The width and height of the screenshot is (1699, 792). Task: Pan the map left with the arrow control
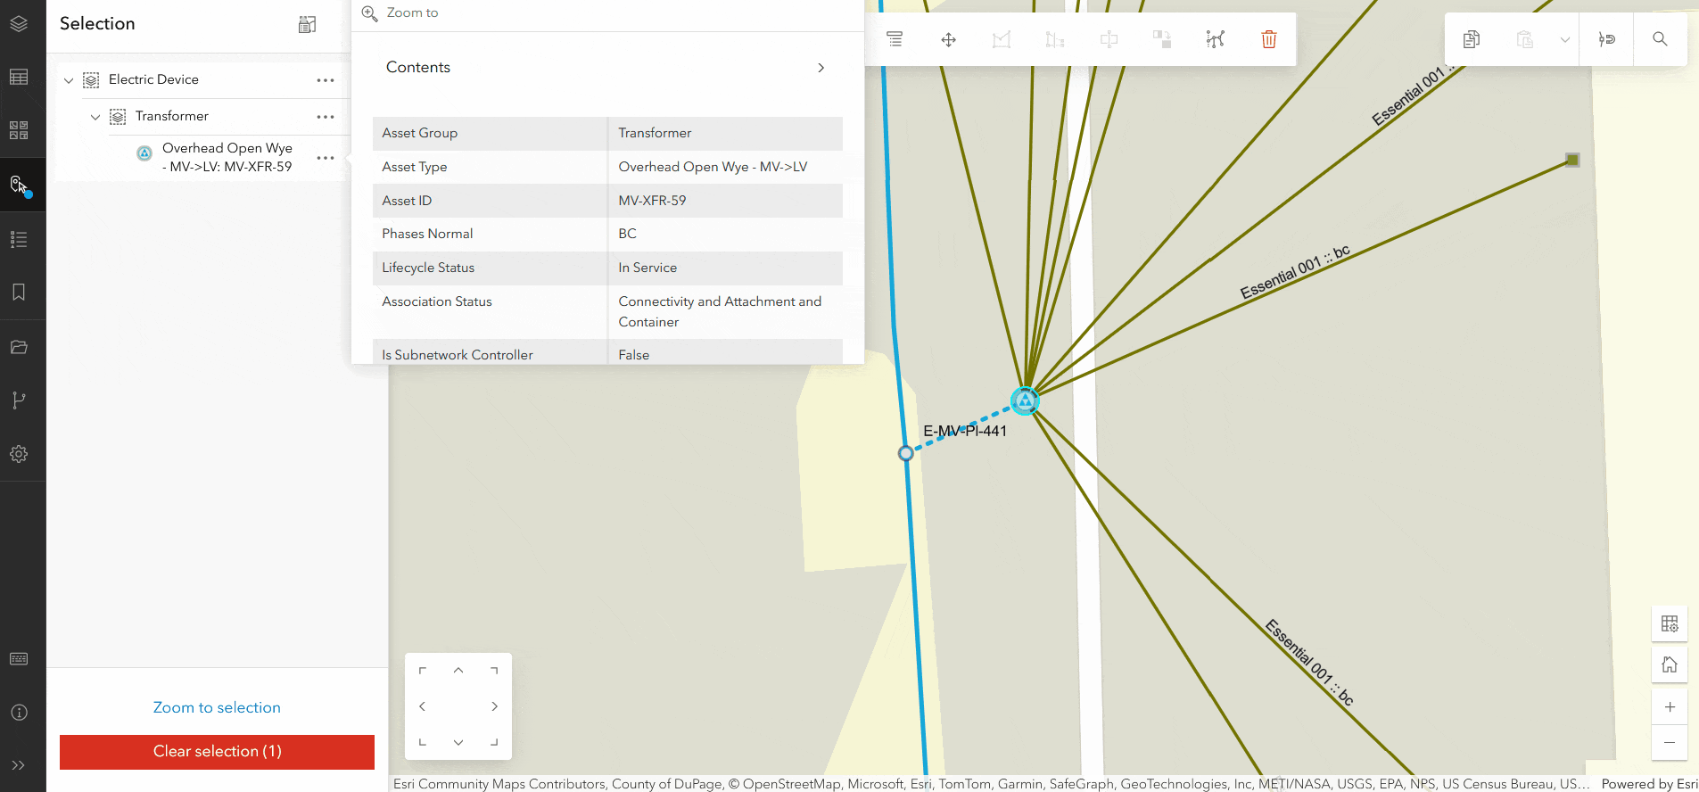point(423,706)
